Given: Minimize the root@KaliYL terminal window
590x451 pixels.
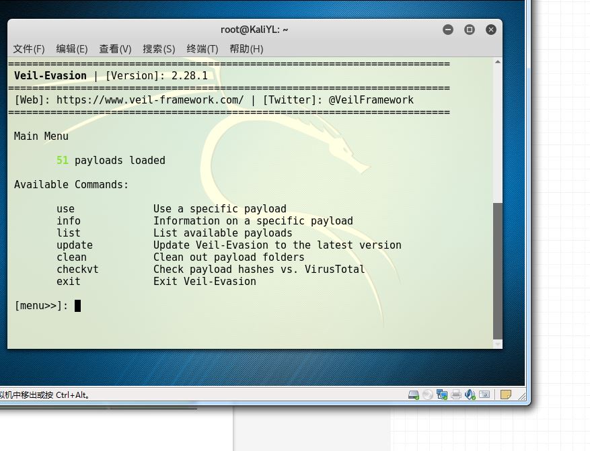Looking at the screenshot, I should 448,30.
